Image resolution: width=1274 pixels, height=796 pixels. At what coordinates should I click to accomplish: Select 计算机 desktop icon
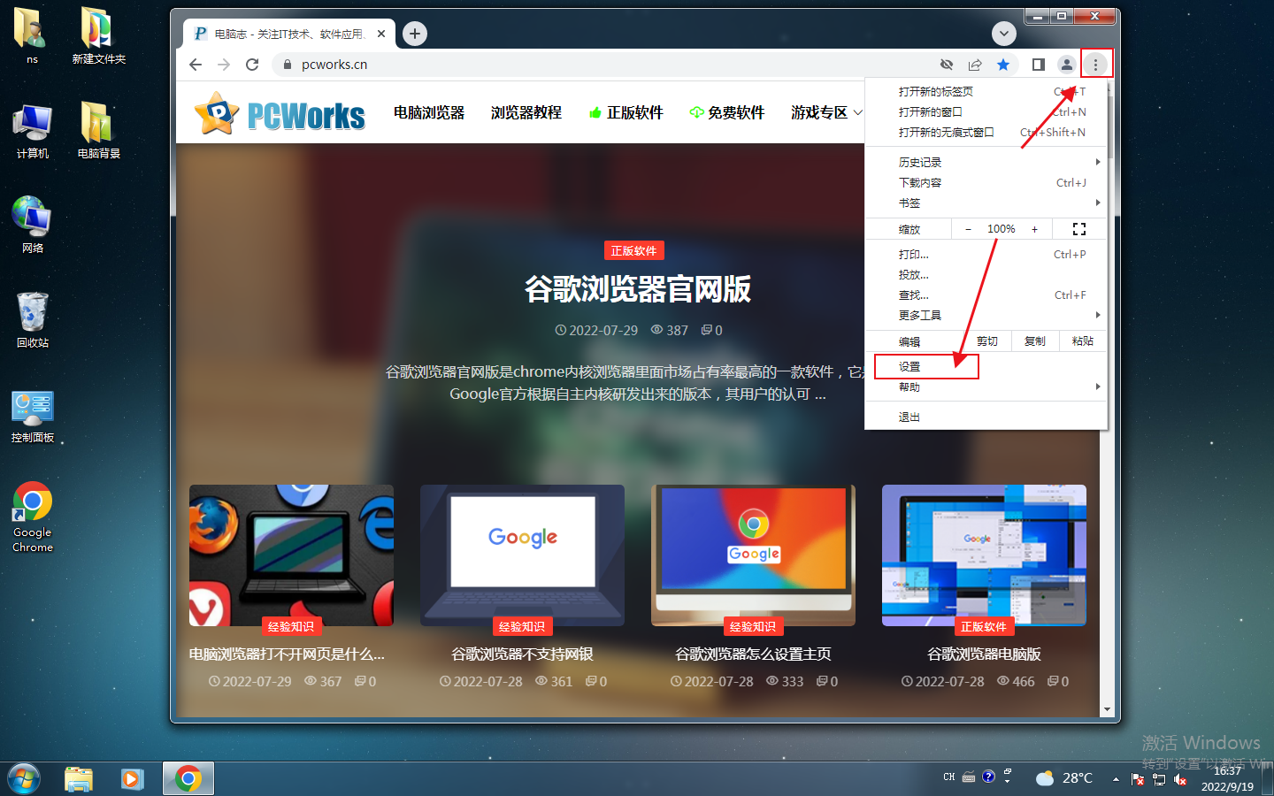[x=33, y=131]
